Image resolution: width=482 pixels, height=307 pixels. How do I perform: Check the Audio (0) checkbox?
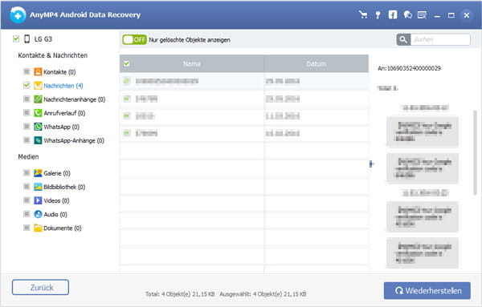coord(27,214)
